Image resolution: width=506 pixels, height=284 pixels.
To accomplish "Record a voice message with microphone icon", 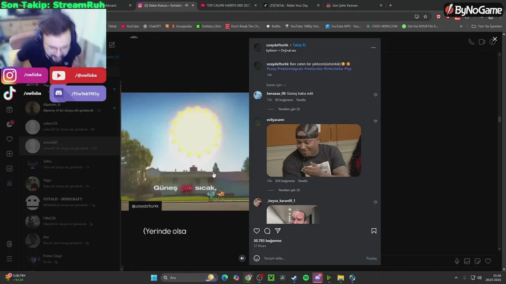I will [x=457, y=261].
